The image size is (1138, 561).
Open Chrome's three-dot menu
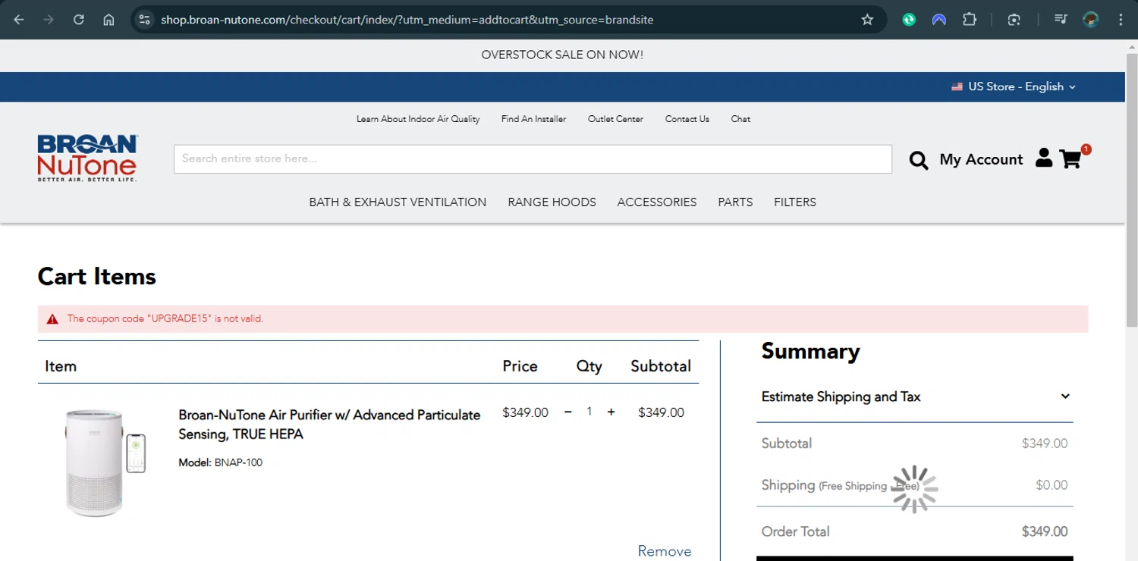(1121, 20)
